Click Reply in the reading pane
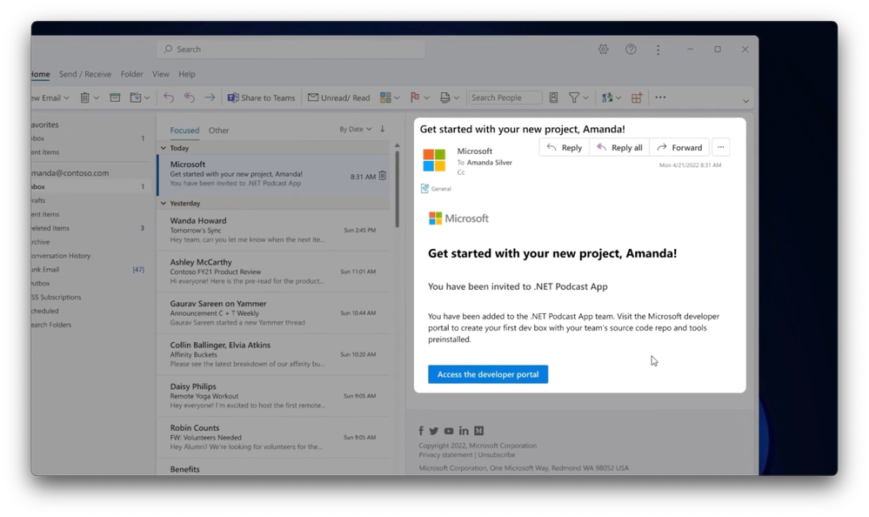The height and width of the screenshot is (517, 869). tap(565, 148)
